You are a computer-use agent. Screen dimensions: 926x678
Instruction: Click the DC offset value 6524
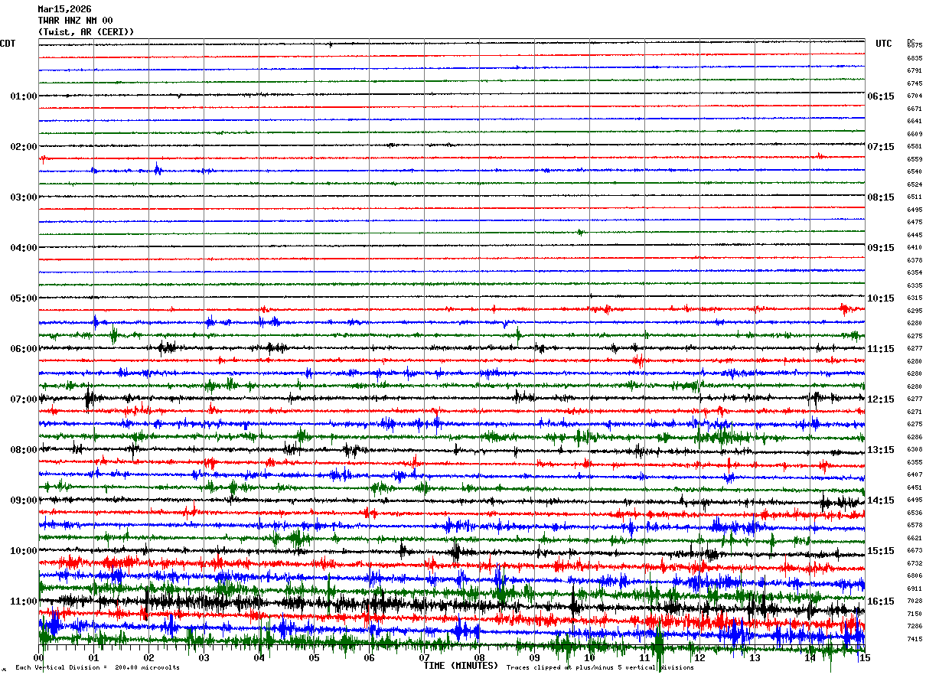click(x=915, y=184)
